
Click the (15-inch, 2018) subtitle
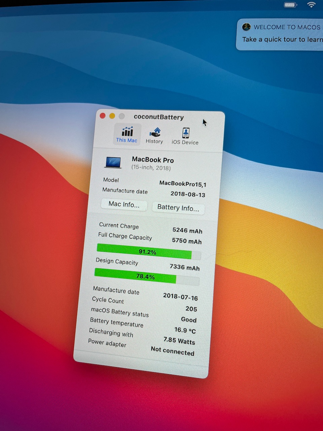[151, 167]
